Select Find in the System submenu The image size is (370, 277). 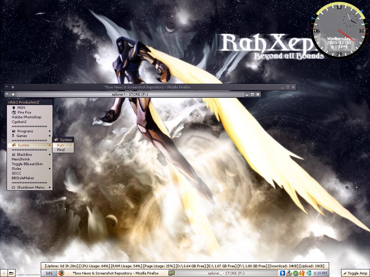point(63,150)
